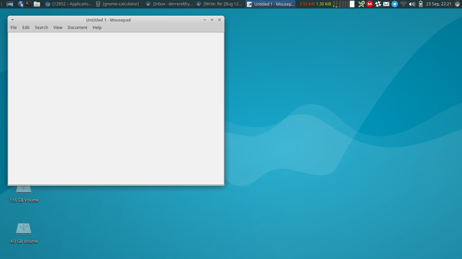Image resolution: width=462 pixels, height=259 pixels.
Task: Open the Edit menu
Action: pyautogui.click(x=26, y=28)
